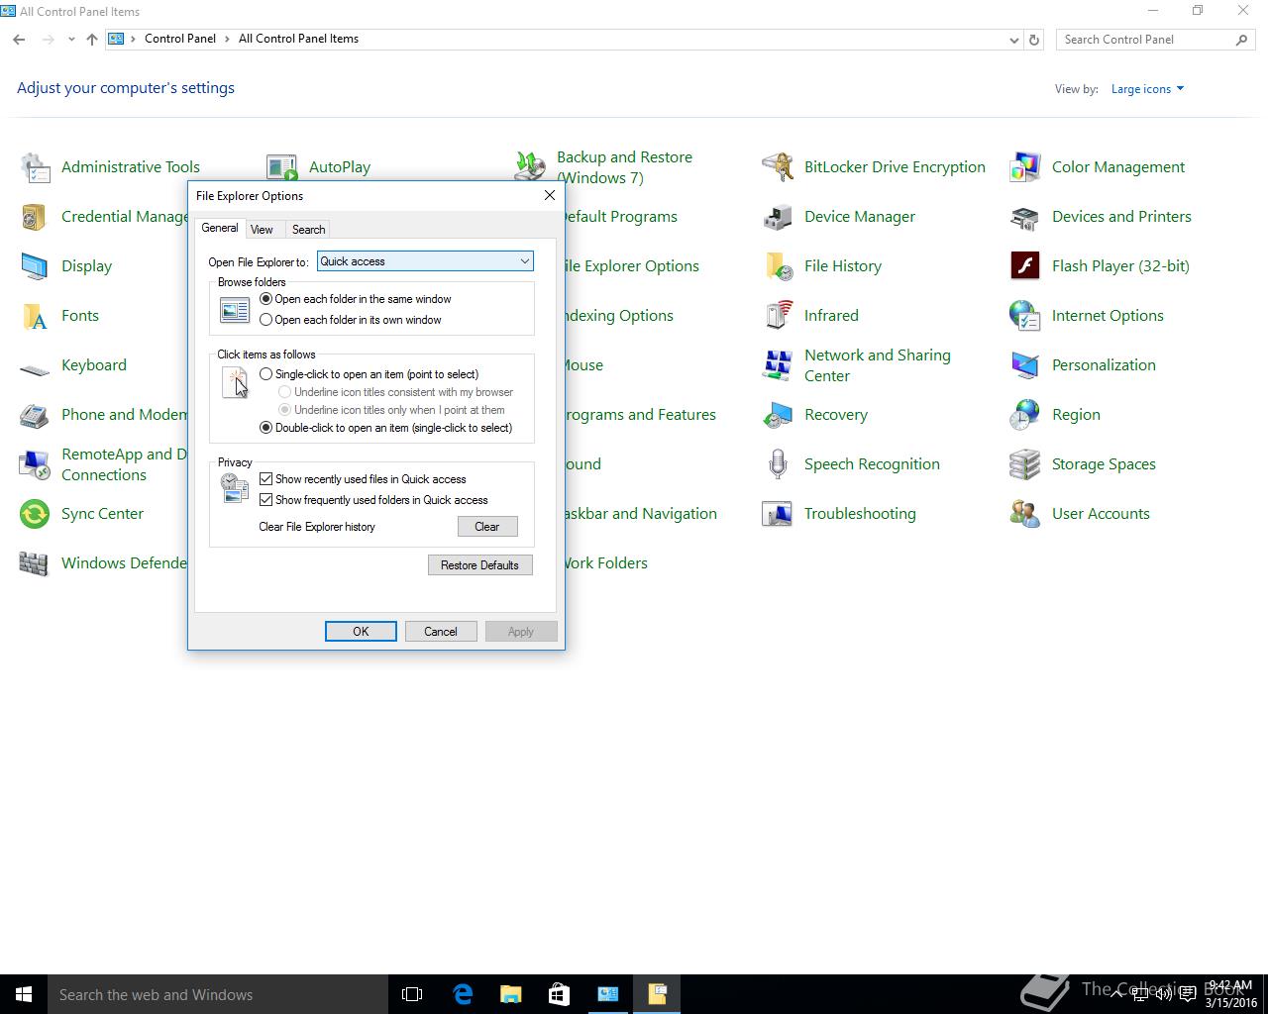Open the Store from the taskbar
1268x1014 pixels.
click(559, 994)
